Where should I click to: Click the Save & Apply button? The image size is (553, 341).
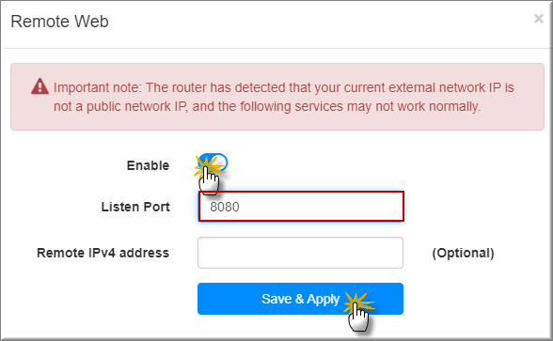pyautogui.click(x=300, y=299)
